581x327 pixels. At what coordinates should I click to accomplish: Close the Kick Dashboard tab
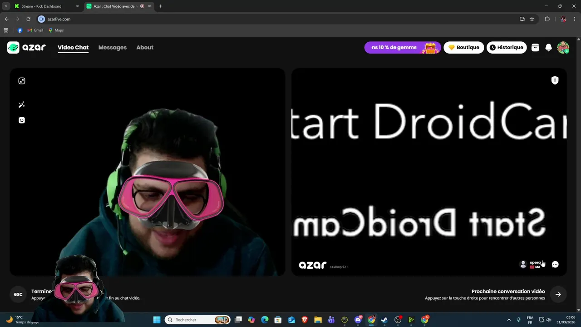[x=77, y=6]
